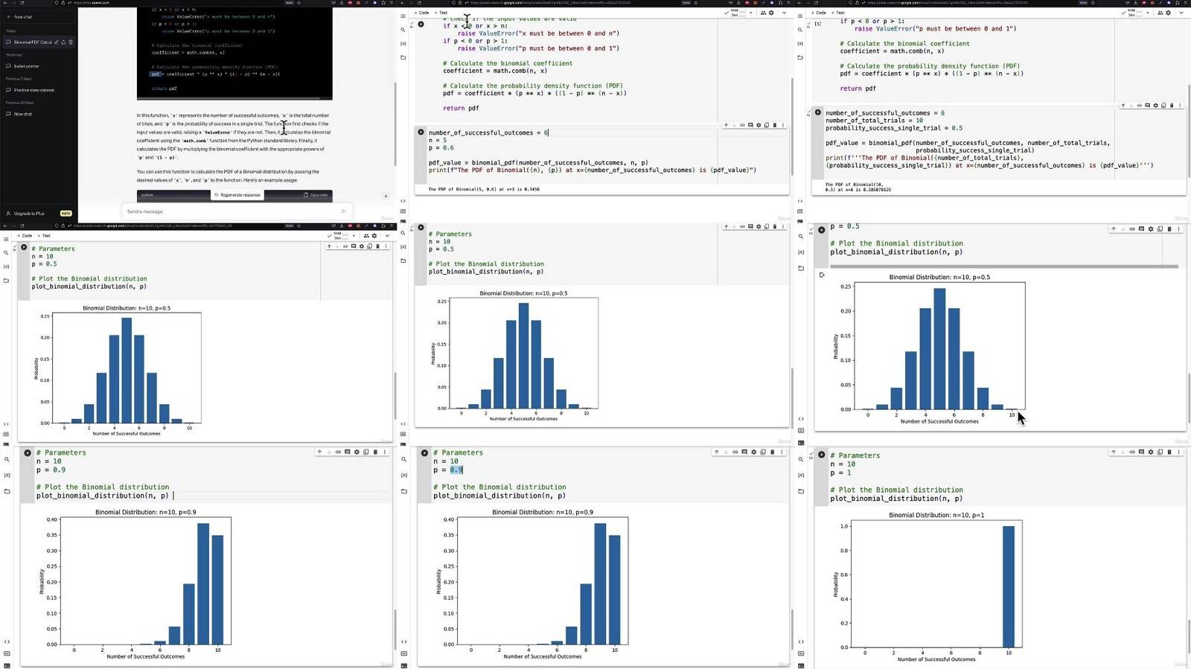Click the share icon beside Binomial PDF chat

pos(63,42)
